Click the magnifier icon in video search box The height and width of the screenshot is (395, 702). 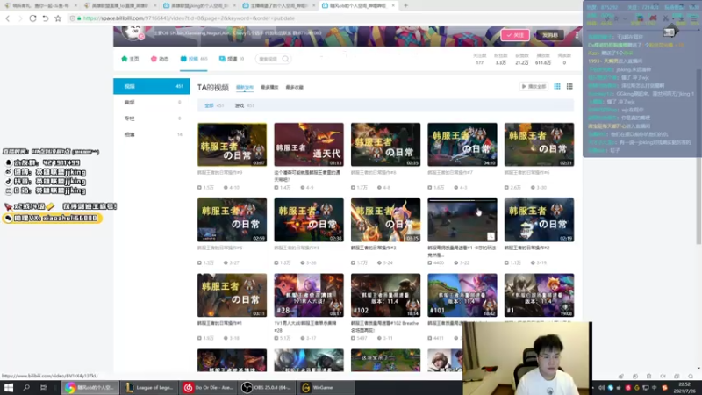[x=285, y=59]
